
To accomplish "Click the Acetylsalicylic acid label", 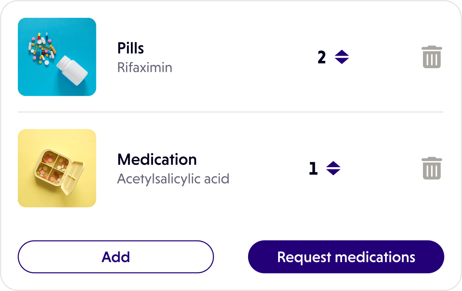I will (x=174, y=178).
